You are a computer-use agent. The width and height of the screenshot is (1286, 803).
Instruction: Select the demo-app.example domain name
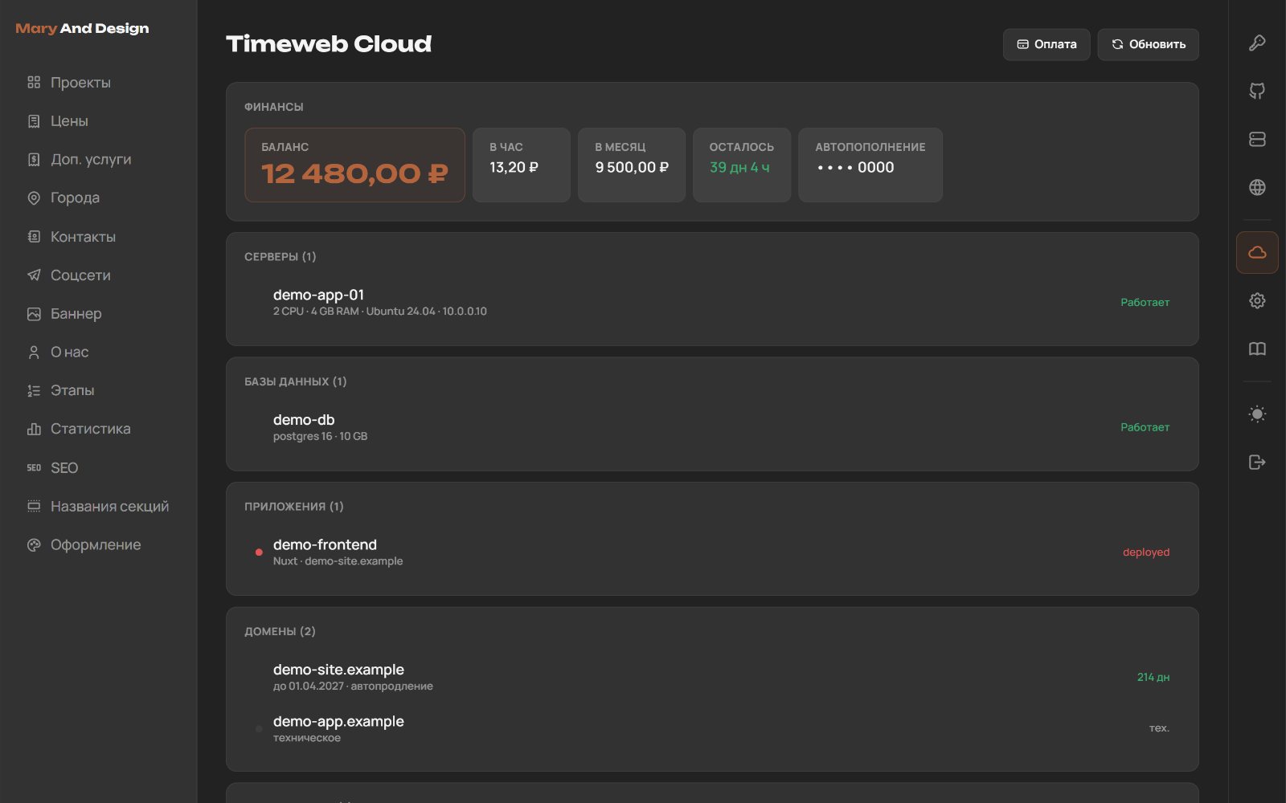pos(338,721)
